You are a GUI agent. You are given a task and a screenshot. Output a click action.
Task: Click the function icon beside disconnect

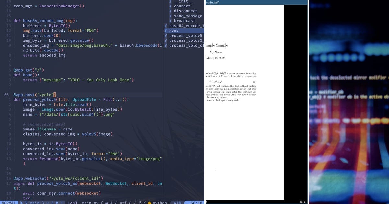[171, 11]
